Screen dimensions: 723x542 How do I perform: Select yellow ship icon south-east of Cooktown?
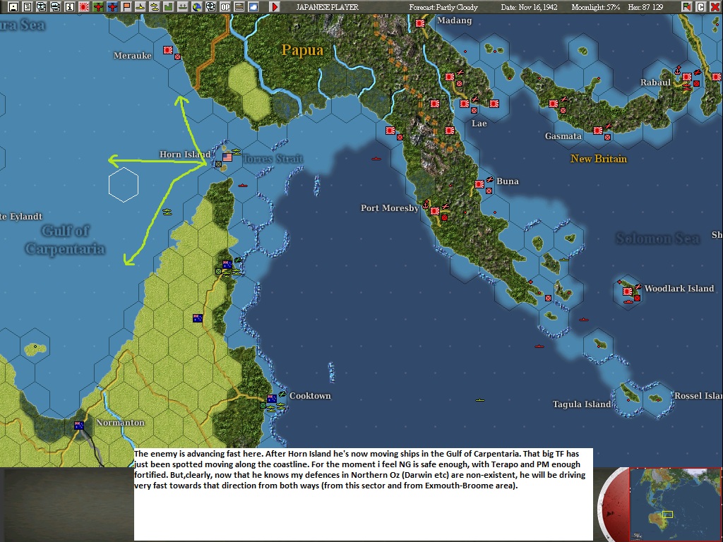click(480, 400)
